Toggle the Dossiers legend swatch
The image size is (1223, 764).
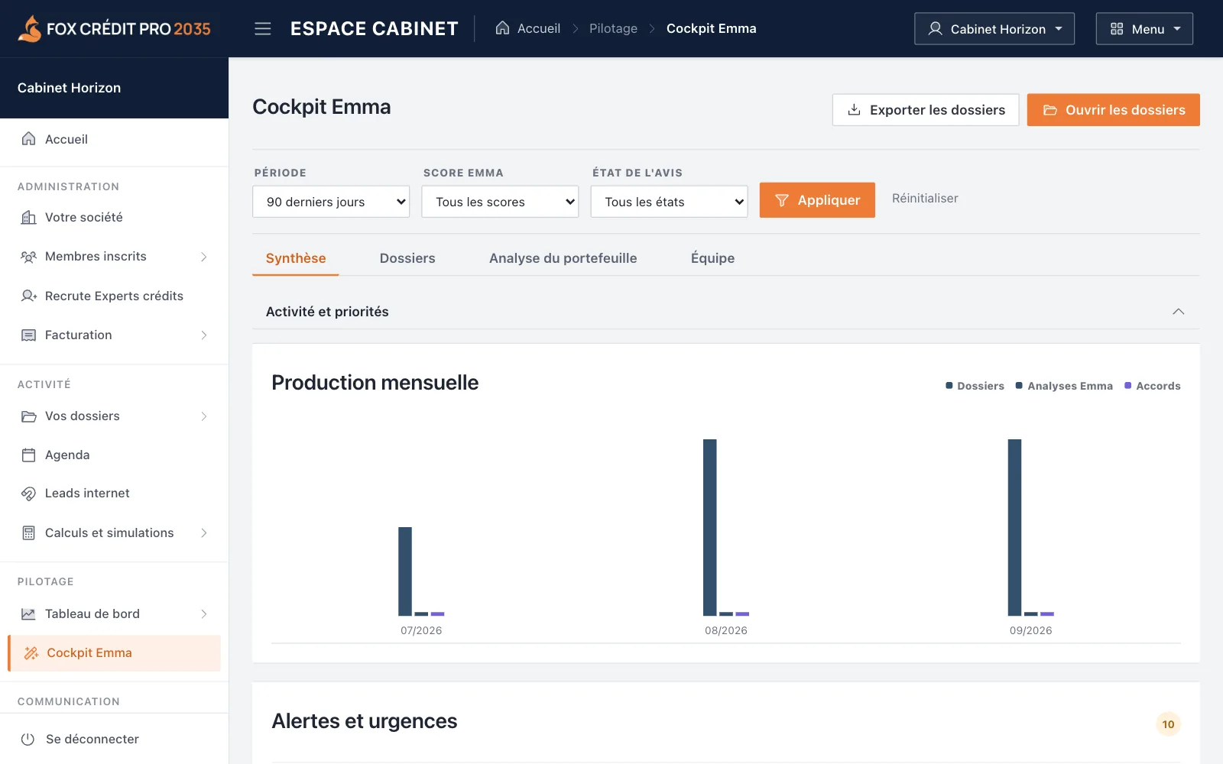949,386
